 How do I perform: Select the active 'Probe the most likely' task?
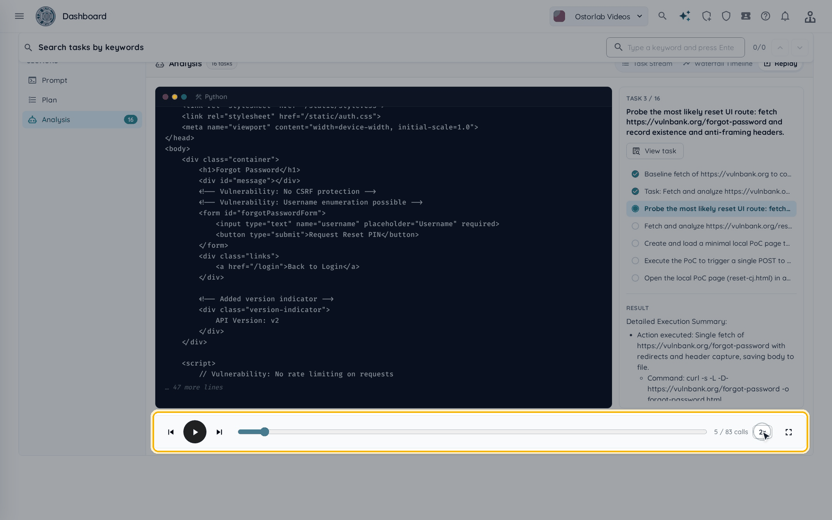[711, 209]
